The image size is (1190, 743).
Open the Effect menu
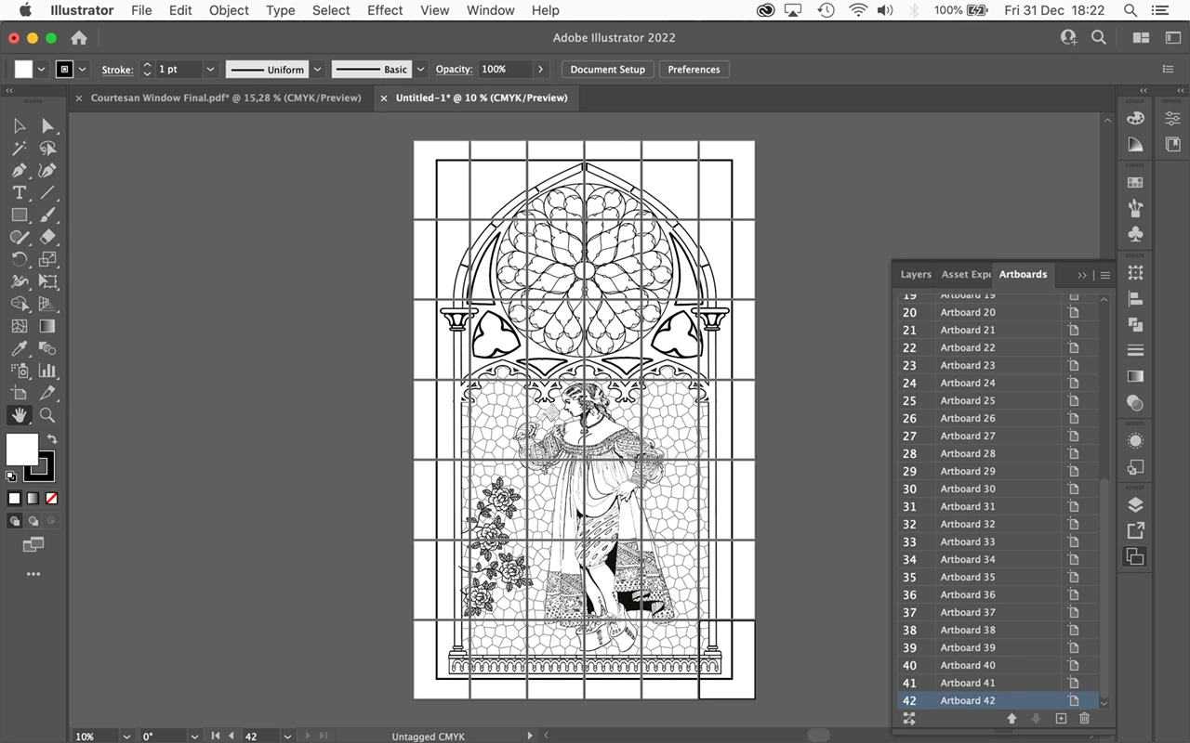(x=385, y=10)
